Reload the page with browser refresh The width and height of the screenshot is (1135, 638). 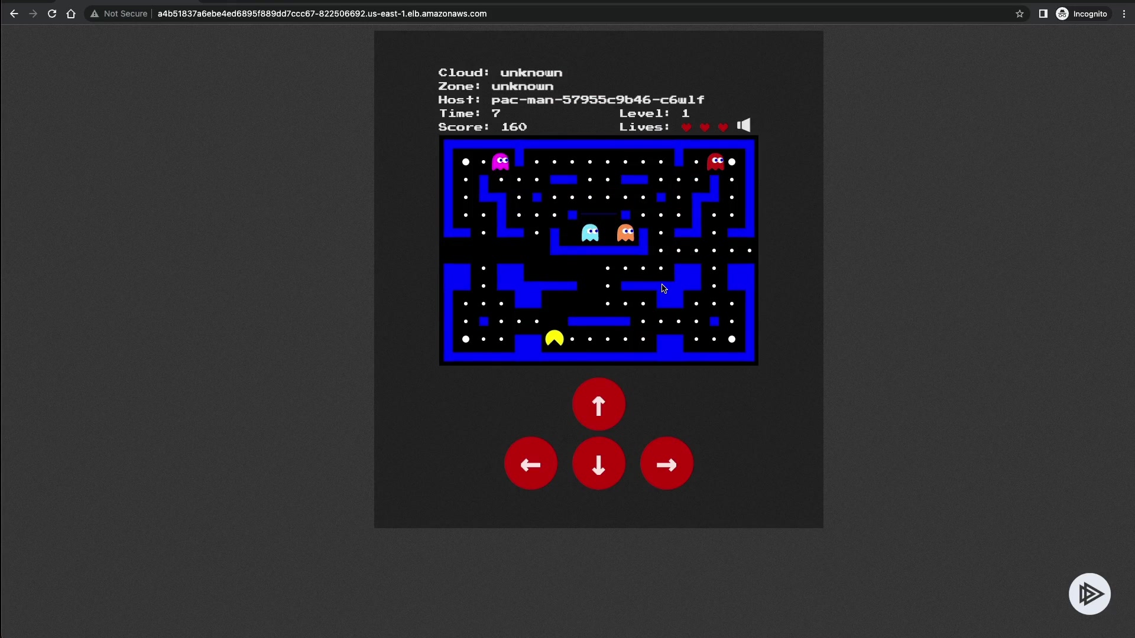coord(52,14)
